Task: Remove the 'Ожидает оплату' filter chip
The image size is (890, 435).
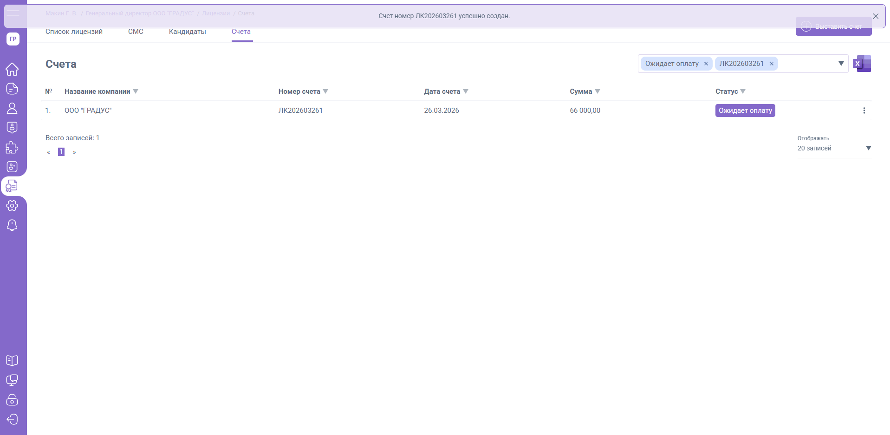Action: [706, 64]
